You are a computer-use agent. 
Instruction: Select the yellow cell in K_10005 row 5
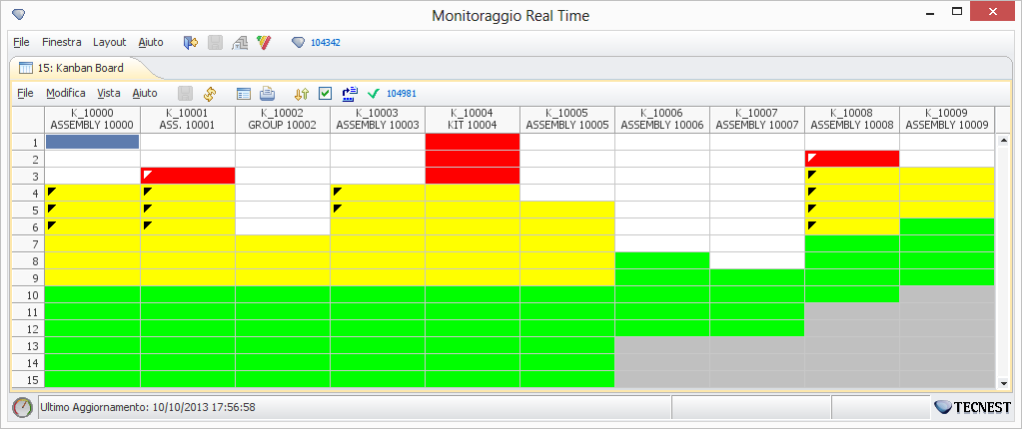point(567,210)
